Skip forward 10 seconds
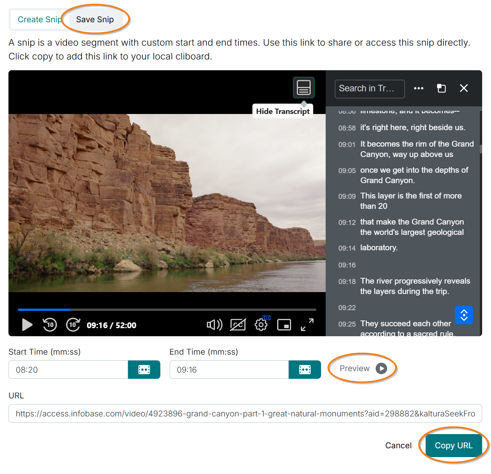491x474 pixels. tap(73, 325)
